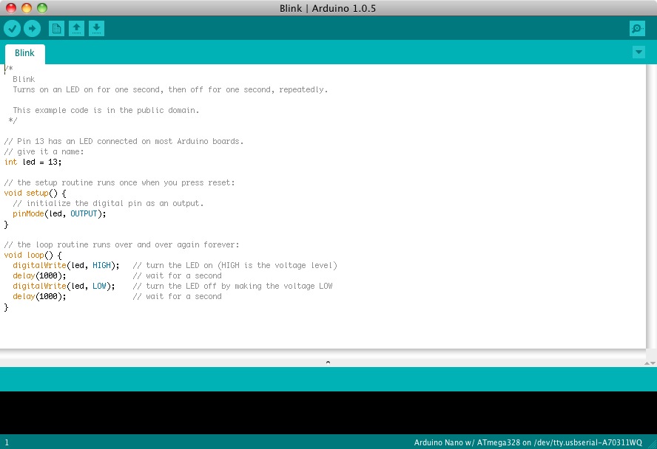
Task: Click comment 'turn the LED on (HIGH is the voltage level)'
Action: [235, 265]
